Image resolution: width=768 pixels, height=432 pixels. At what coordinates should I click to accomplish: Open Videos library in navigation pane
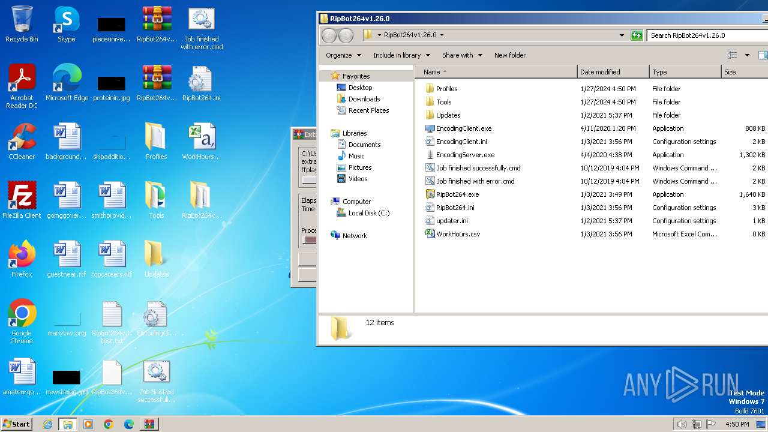pos(358,179)
